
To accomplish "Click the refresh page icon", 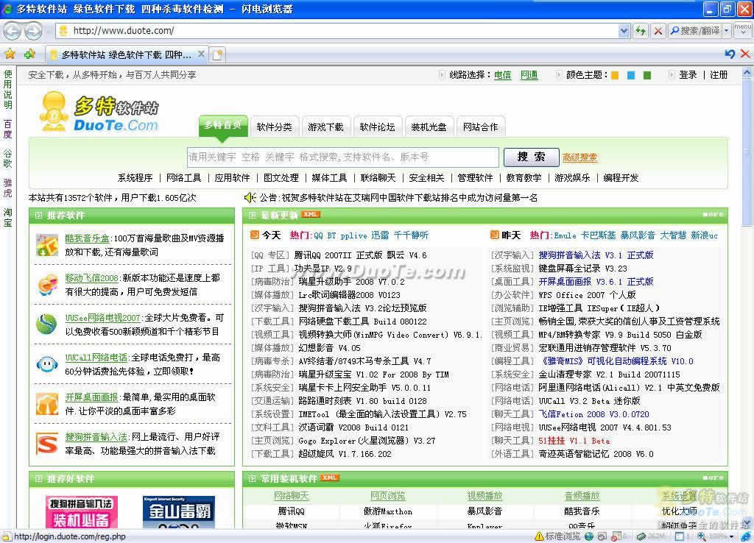I will pos(641,31).
